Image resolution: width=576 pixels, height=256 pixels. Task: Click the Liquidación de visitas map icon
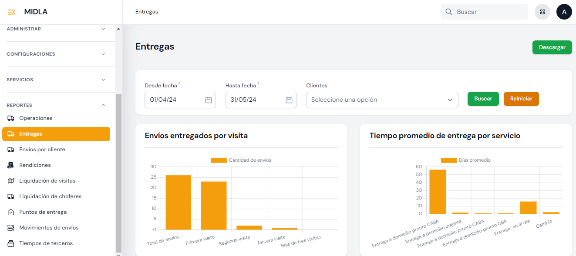tap(11, 181)
